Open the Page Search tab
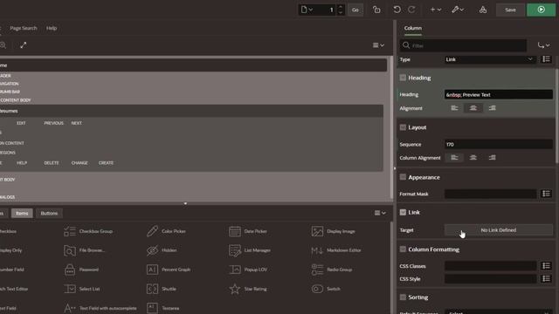559x314 pixels. [x=24, y=28]
